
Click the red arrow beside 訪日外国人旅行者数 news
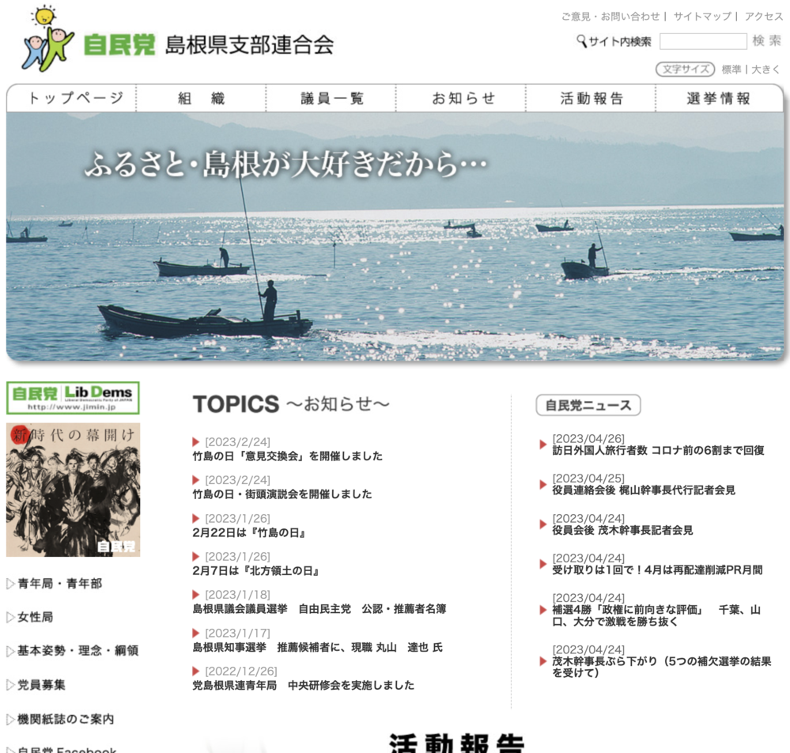(x=542, y=445)
